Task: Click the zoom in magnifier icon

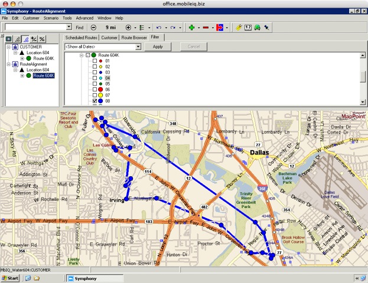Action: pos(128,27)
